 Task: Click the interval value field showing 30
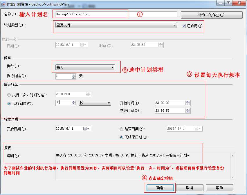tap(64, 103)
